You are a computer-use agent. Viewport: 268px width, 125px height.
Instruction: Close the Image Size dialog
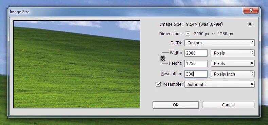pos(251,10)
